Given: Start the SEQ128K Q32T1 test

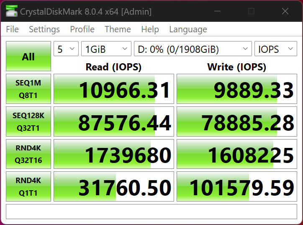Looking at the screenshot, I should [28, 122].
